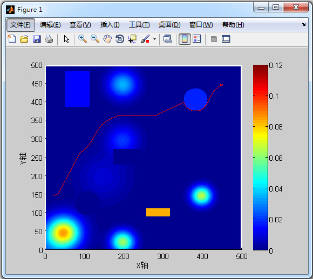Activate the Zoom In magnifier tool

coord(83,39)
